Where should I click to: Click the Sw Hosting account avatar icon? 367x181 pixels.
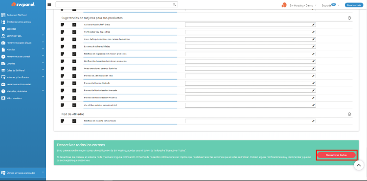[x=284, y=5]
